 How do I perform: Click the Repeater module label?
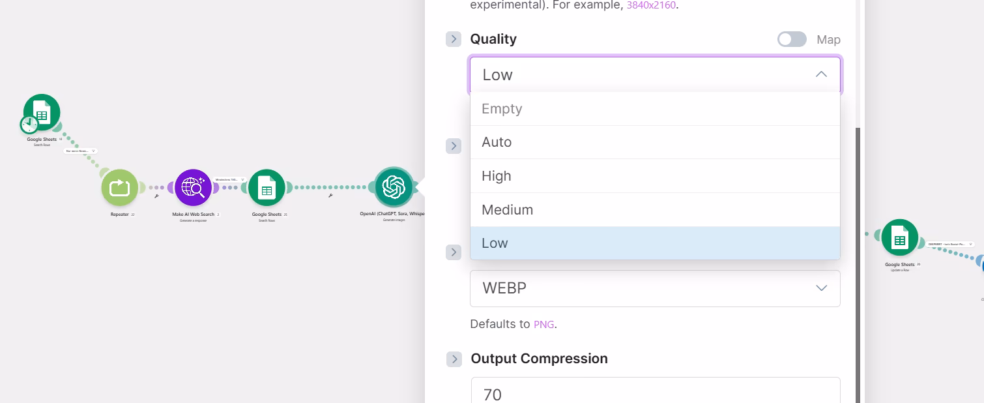click(x=120, y=215)
